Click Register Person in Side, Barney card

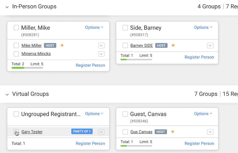pyautogui.click(x=199, y=57)
